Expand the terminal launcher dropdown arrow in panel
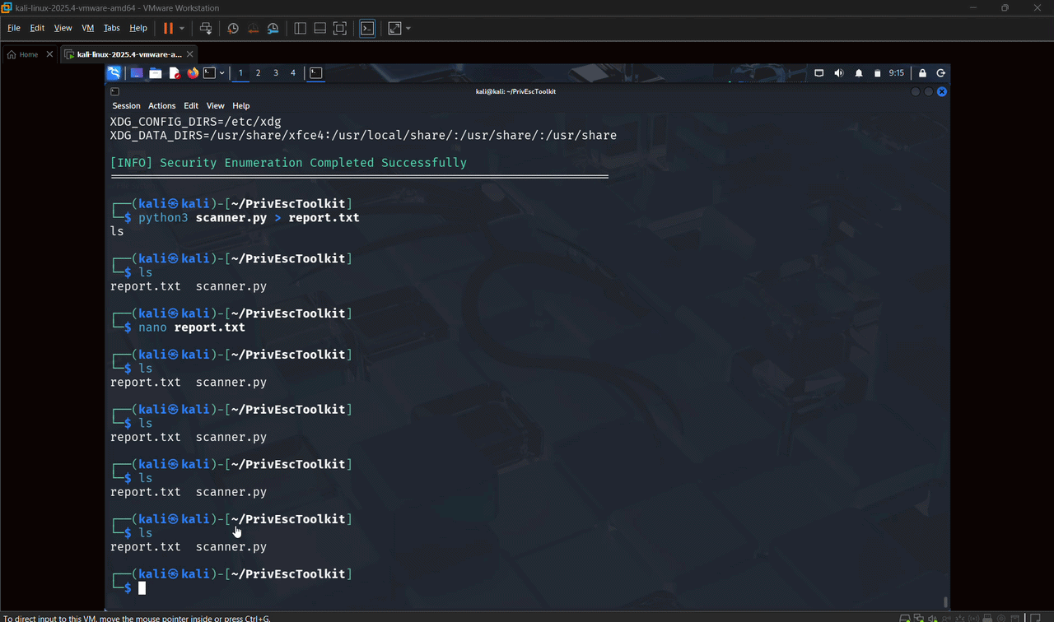This screenshot has height=622, width=1054. pos(222,73)
